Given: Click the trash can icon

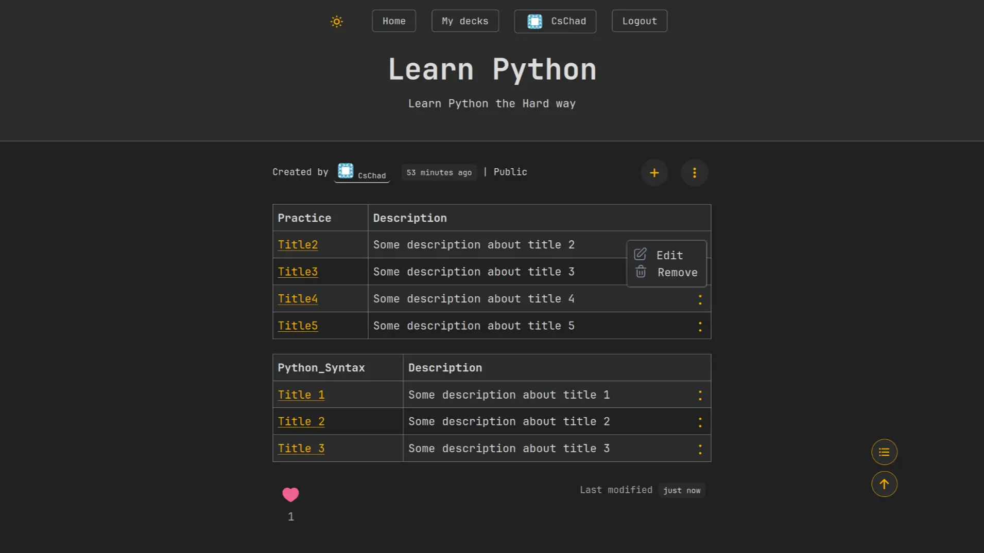Looking at the screenshot, I should point(641,272).
